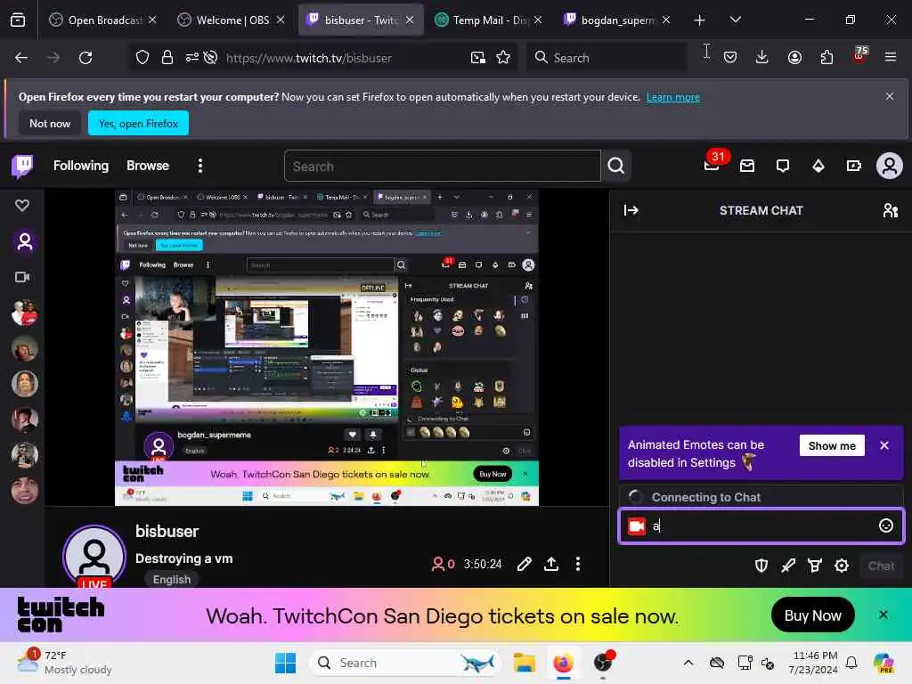The image size is (912, 684).
Task: Click the followed channels heart sidebar icon
Action: (x=22, y=206)
